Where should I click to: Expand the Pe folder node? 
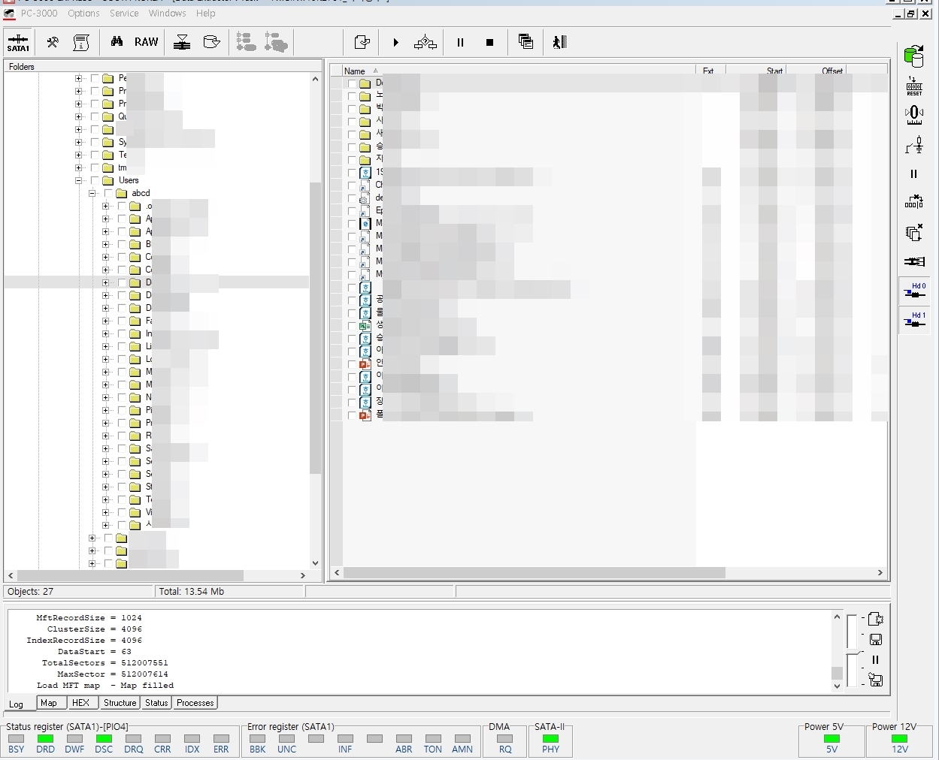tap(78, 78)
